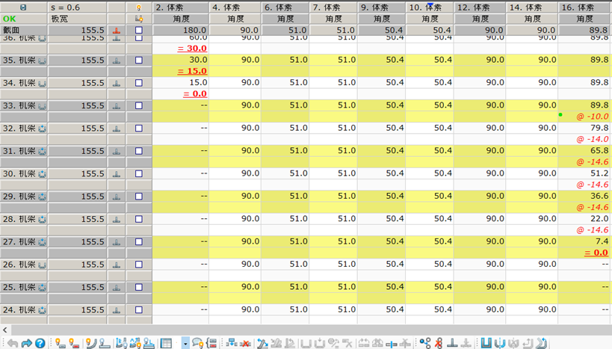Click the light bulb with gray bar icon
The height and width of the screenshot is (349, 612).
click(x=60, y=343)
